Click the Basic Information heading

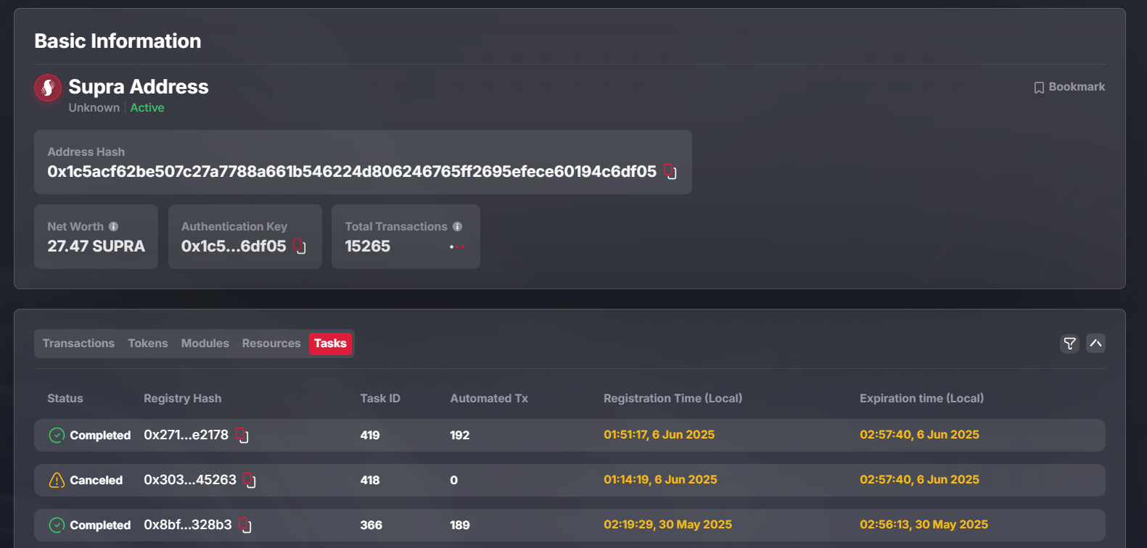pyautogui.click(x=118, y=41)
